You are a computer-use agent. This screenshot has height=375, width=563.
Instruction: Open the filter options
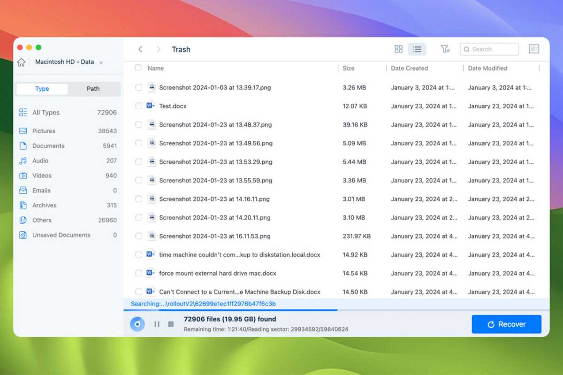coord(445,49)
